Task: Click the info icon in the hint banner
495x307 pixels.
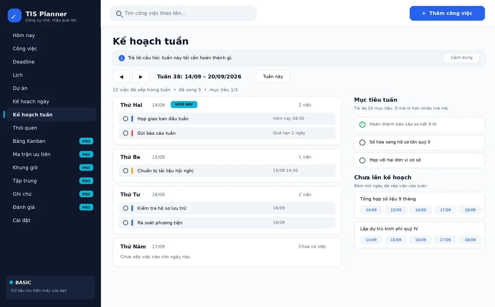Action: 122,58
